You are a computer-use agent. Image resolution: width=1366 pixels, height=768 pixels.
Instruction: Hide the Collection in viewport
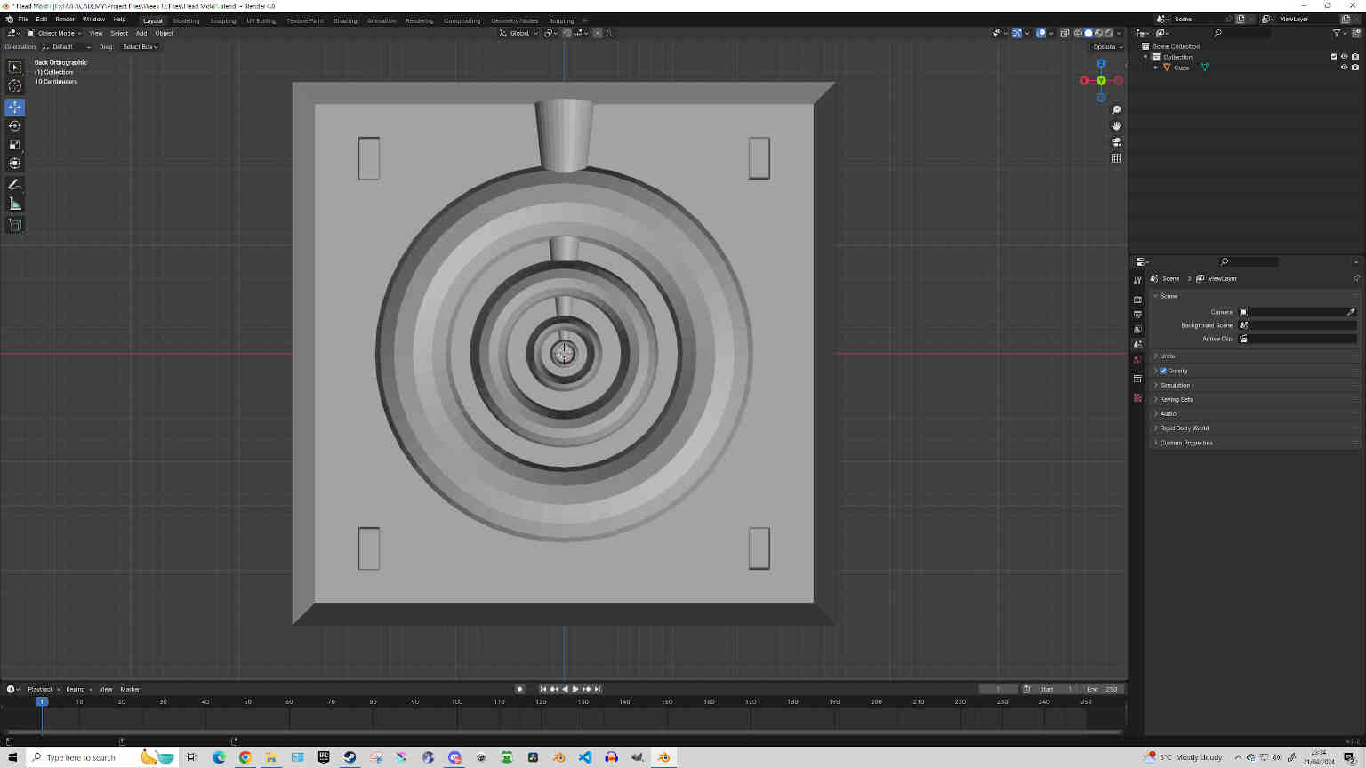[1344, 57]
